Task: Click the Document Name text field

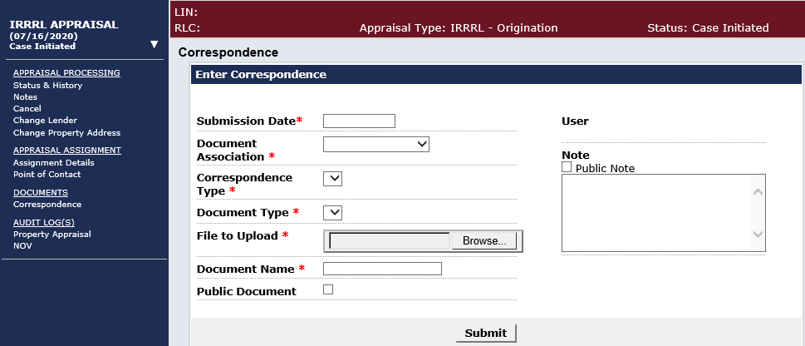Action: pyautogui.click(x=382, y=269)
